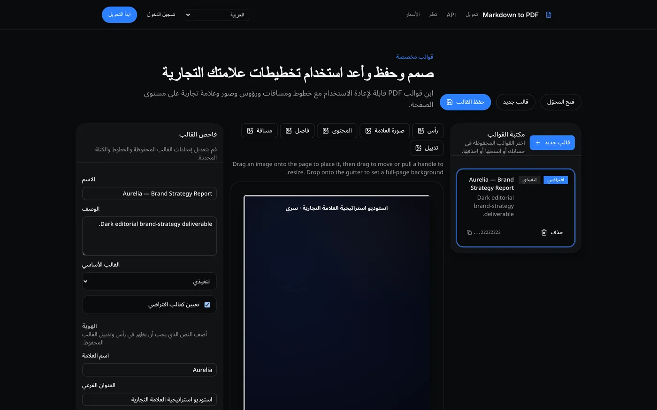Open the تعلم nav item
This screenshot has width=657, height=410.
click(433, 15)
